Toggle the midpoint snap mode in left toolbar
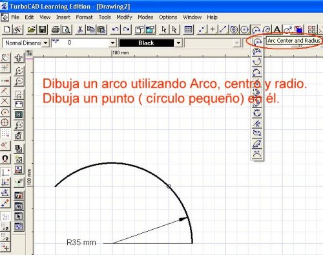323x255 pixels. pos(5,81)
